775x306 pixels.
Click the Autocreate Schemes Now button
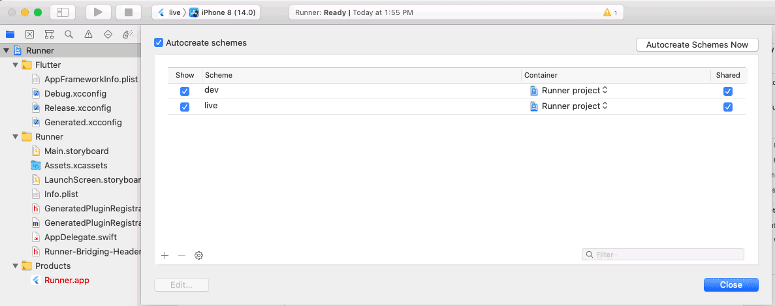point(697,45)
